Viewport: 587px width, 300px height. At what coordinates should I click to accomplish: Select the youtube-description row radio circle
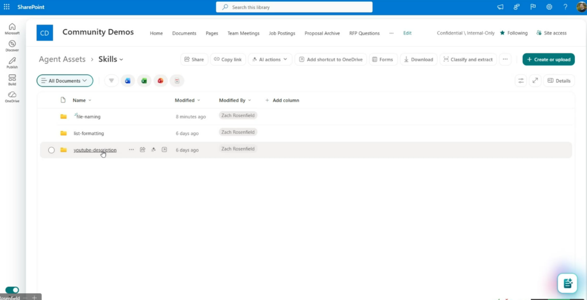pyautogui.click(x=51, y=150)
